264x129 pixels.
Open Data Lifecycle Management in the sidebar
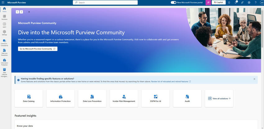[x=4, y=73]
